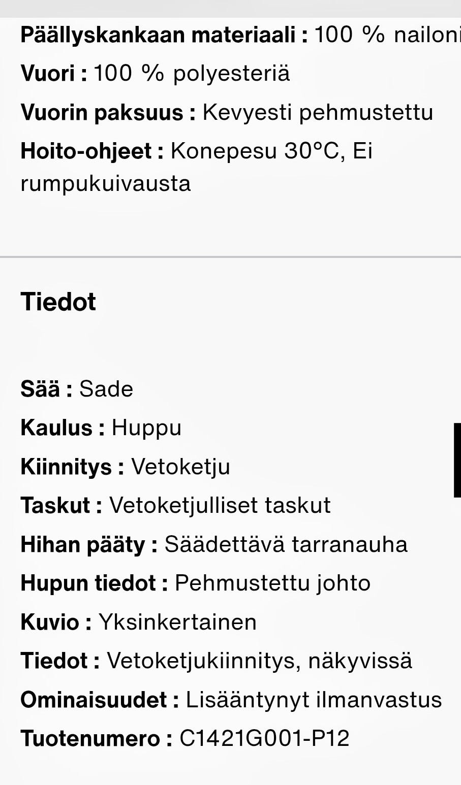Click the 100 % polyesteriä lining value
This screenshot has width=461, height=785.
(192, 74)
